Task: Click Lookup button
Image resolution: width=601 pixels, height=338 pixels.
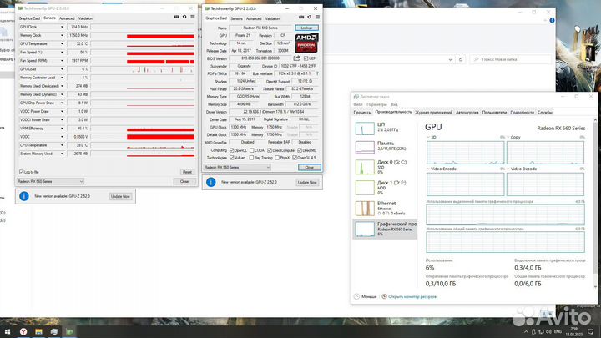Action: click(x=306, y=28)
